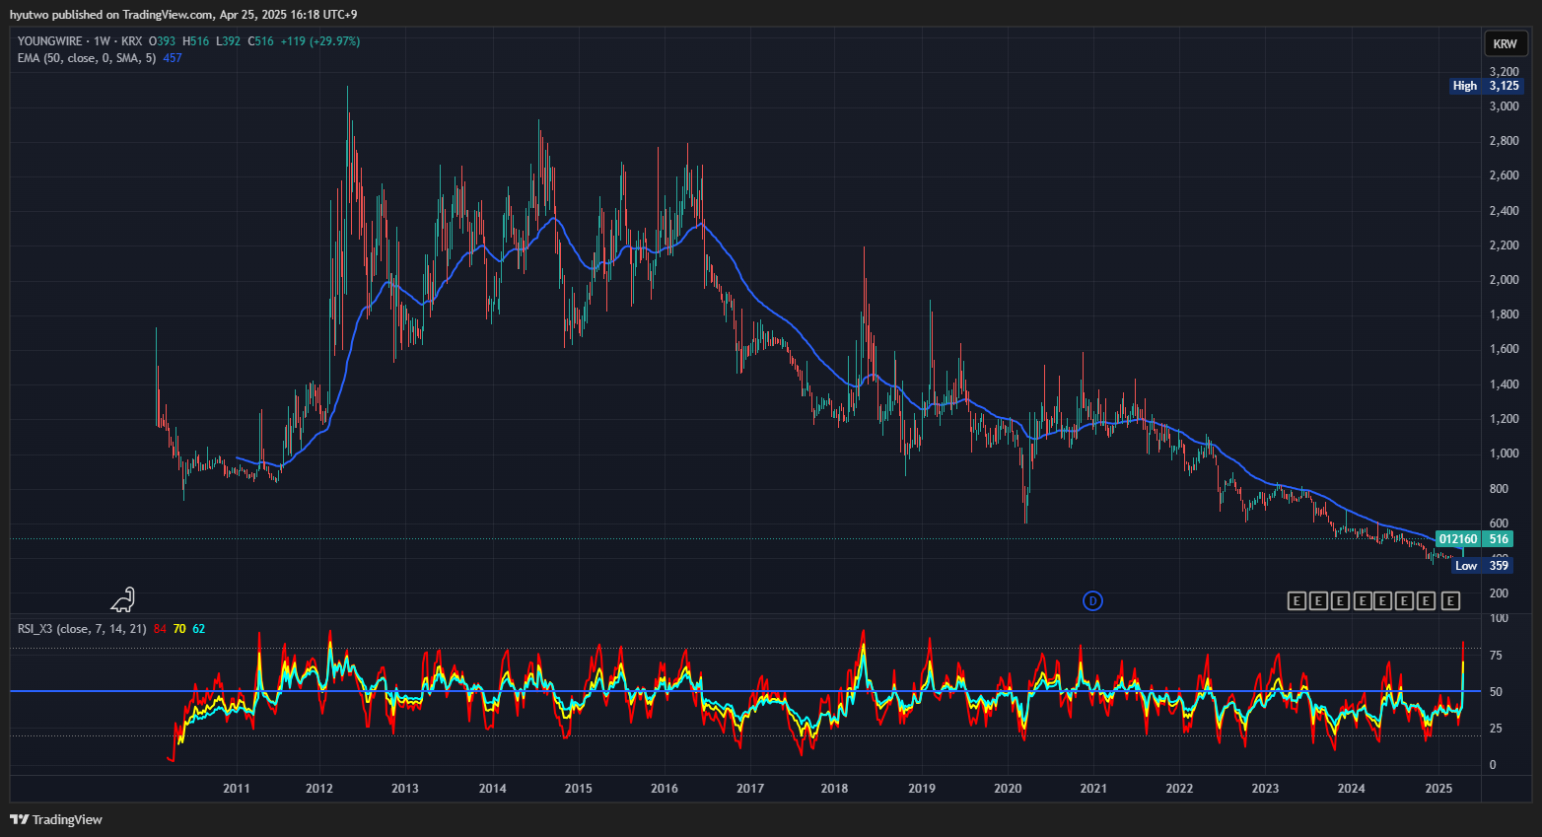This screenshot has height=837, width=1542.
Task: Click the 2014 label on time axis
Action: click(493, 788)
